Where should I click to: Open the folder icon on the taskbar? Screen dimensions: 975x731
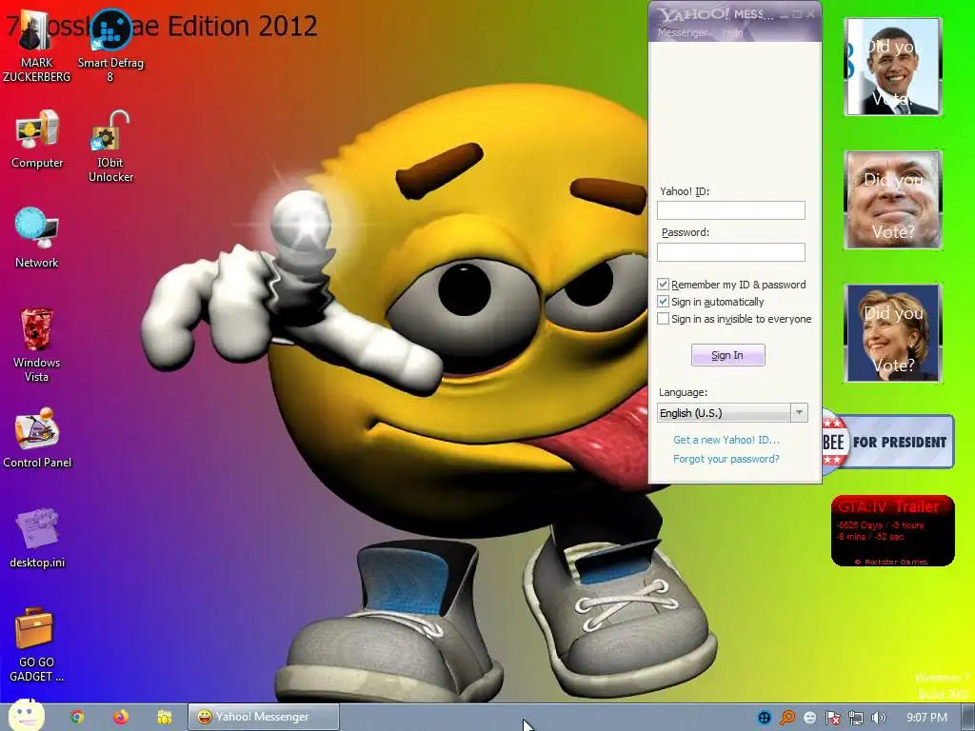[x=164, y=717]
